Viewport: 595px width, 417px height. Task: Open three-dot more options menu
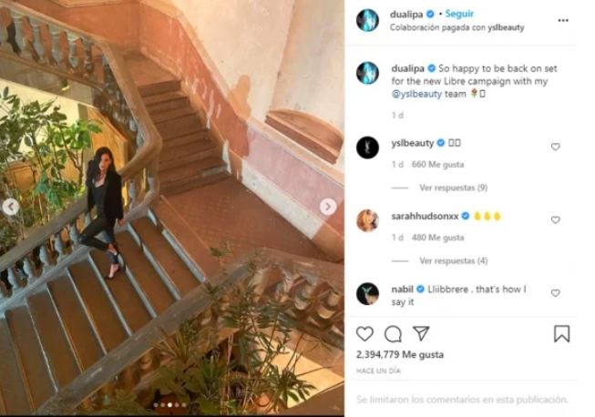(x=563, y=20)
